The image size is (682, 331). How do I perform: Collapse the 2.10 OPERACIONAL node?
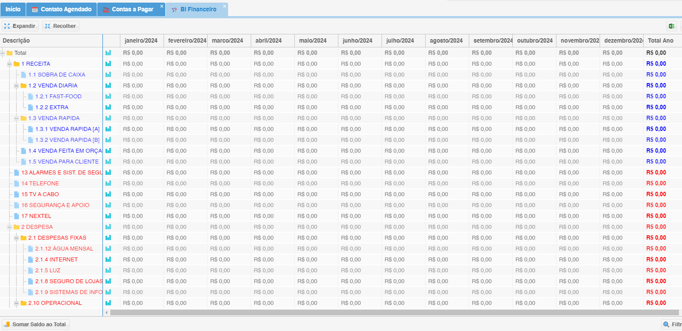[17, 303]
